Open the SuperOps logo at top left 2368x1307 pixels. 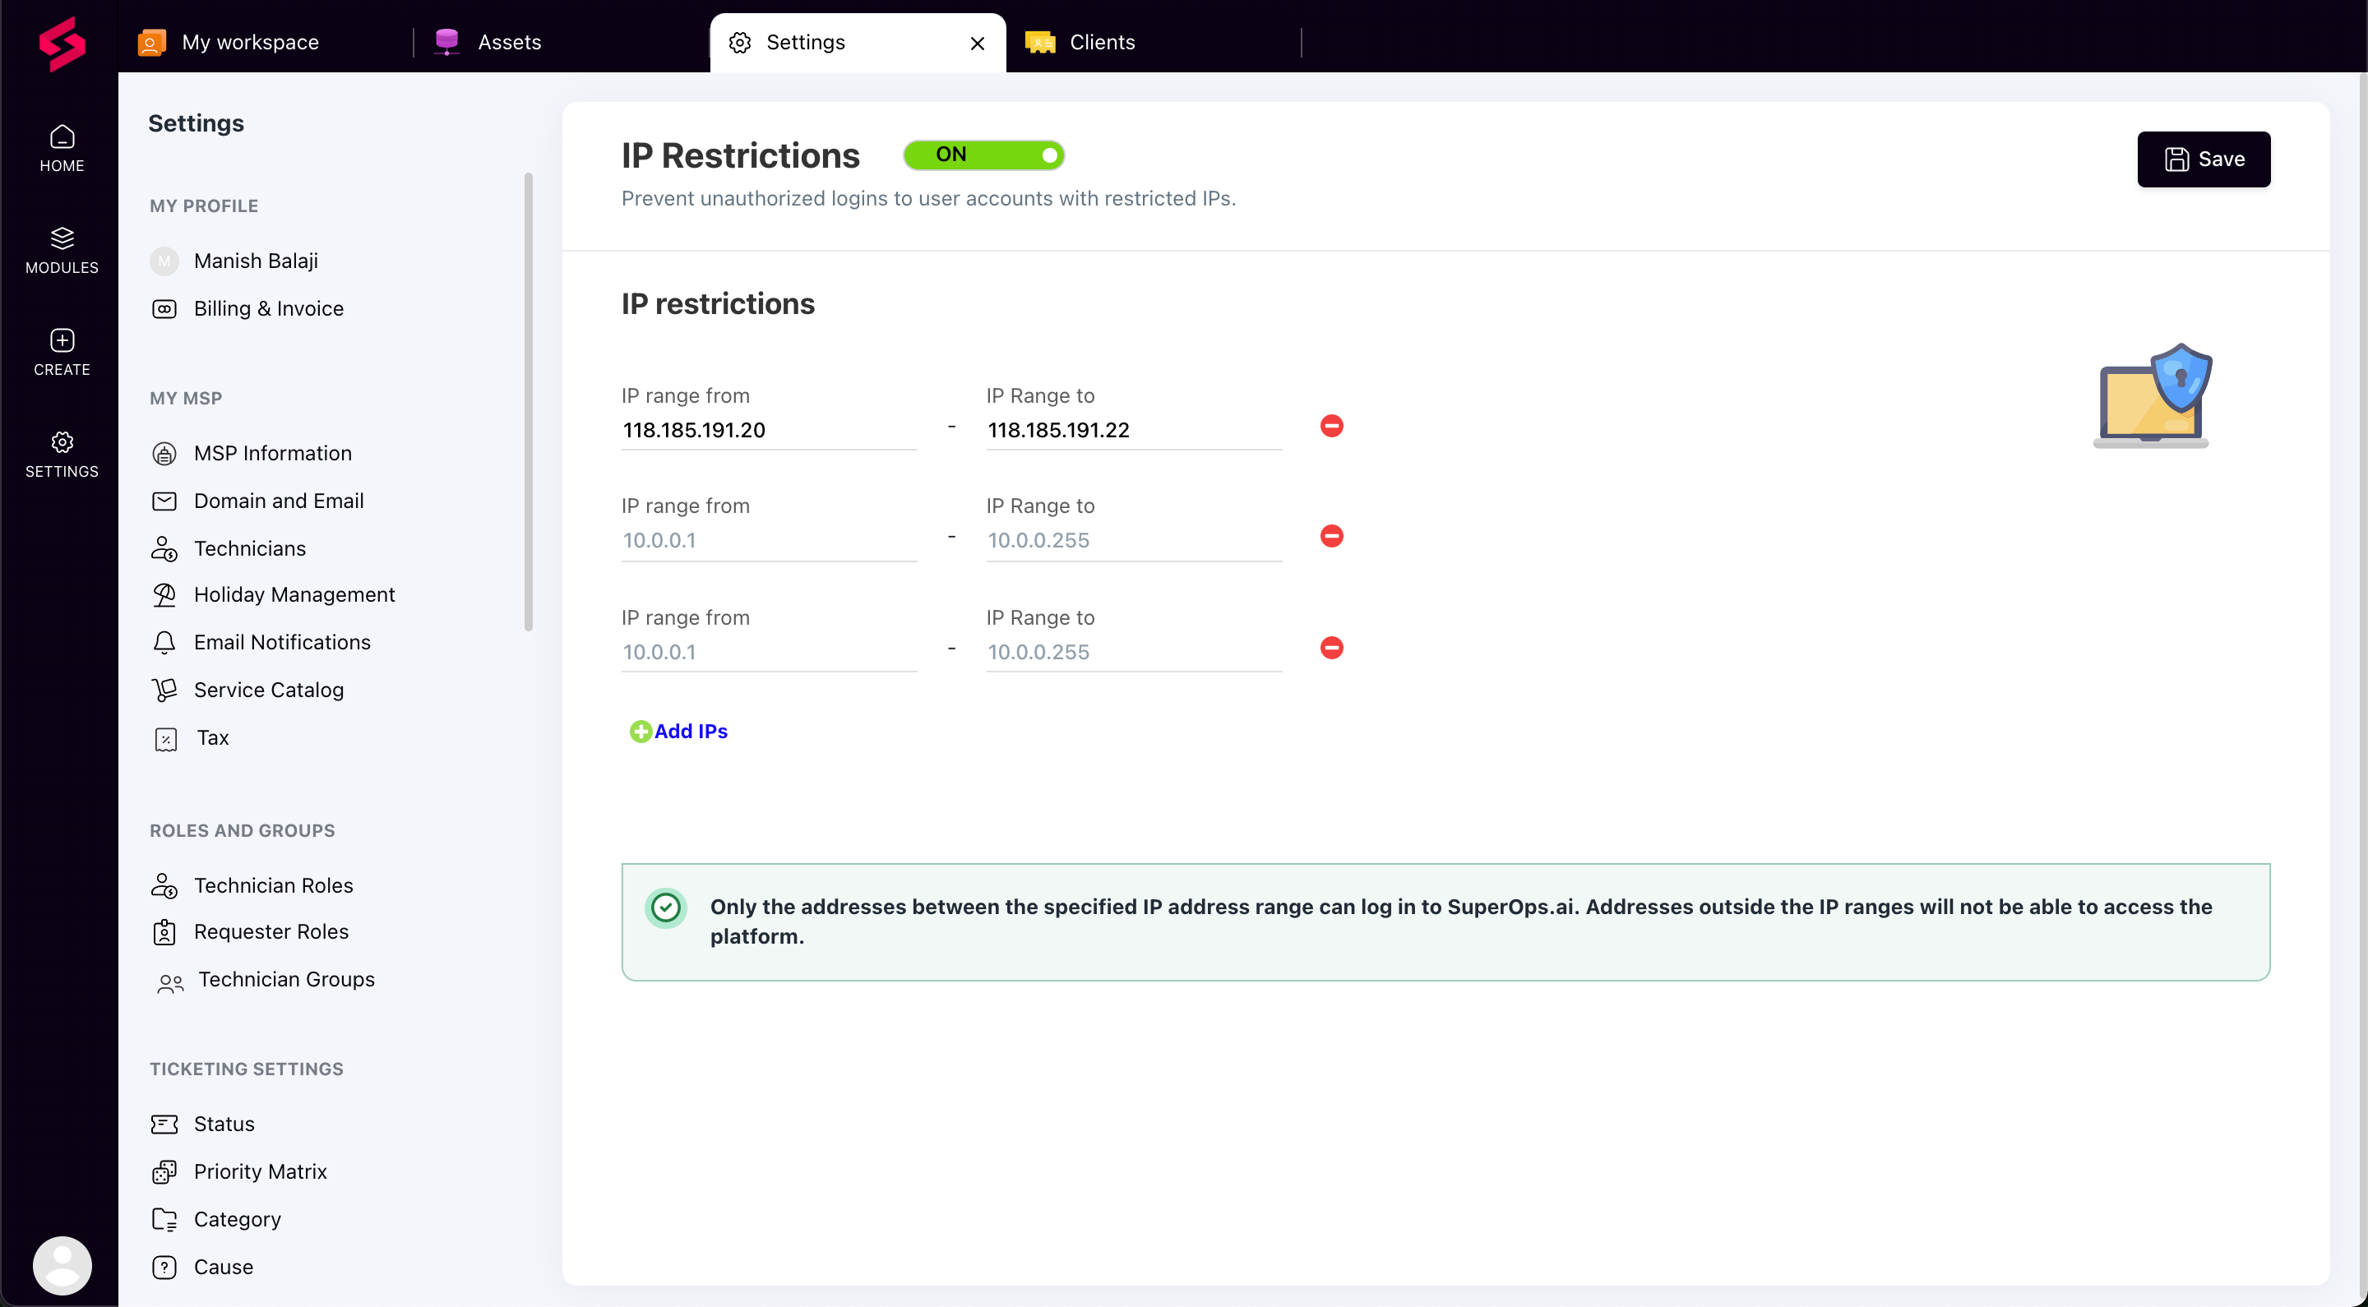[x=62, y=44]
